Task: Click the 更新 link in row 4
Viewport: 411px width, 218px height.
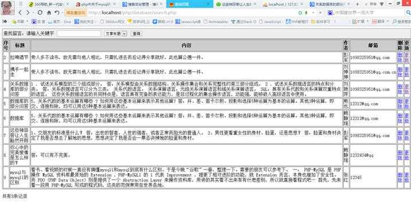Action: [x=406, y=89]
